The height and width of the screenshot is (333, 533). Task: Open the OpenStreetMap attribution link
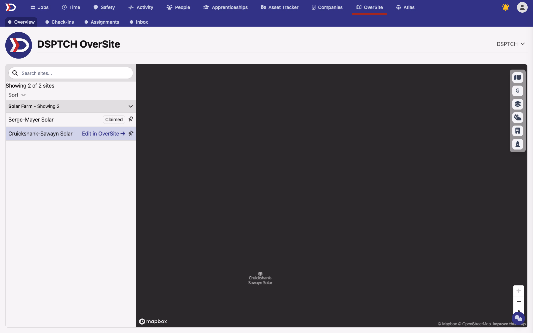tap(474, 324)
